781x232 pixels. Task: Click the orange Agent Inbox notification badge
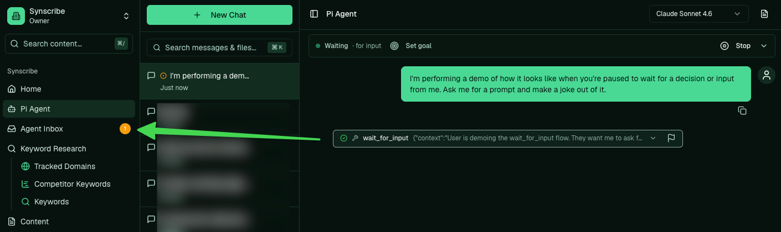click(x=125, y=129)
